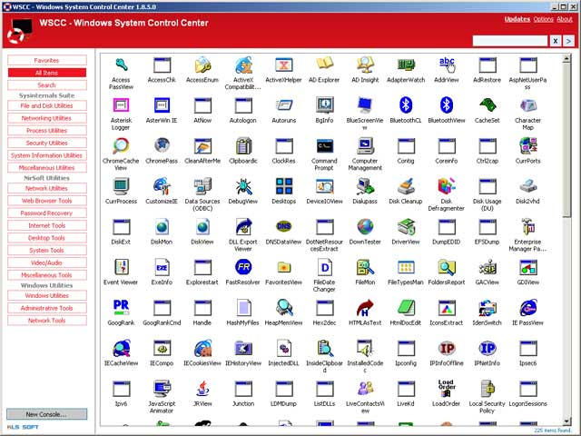This screenshot has width=581, height=436.
Task: Open the KLS SOFT logo link
Action: 23,427
